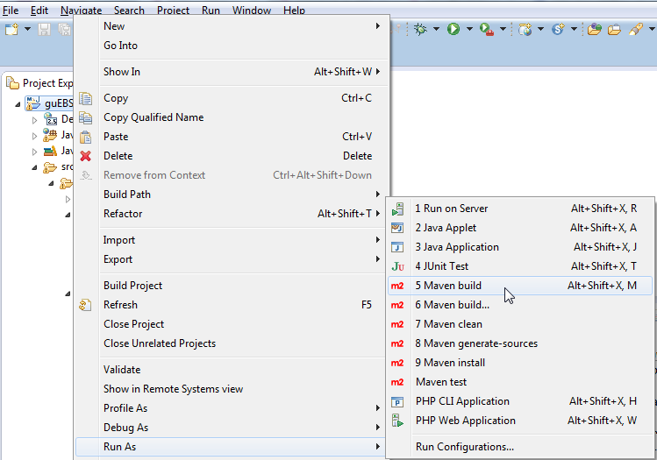The height and width of the screenshot is (460, 657).
Task: Click the Open Task folder toolbar icon
Action: coord(614,30)
